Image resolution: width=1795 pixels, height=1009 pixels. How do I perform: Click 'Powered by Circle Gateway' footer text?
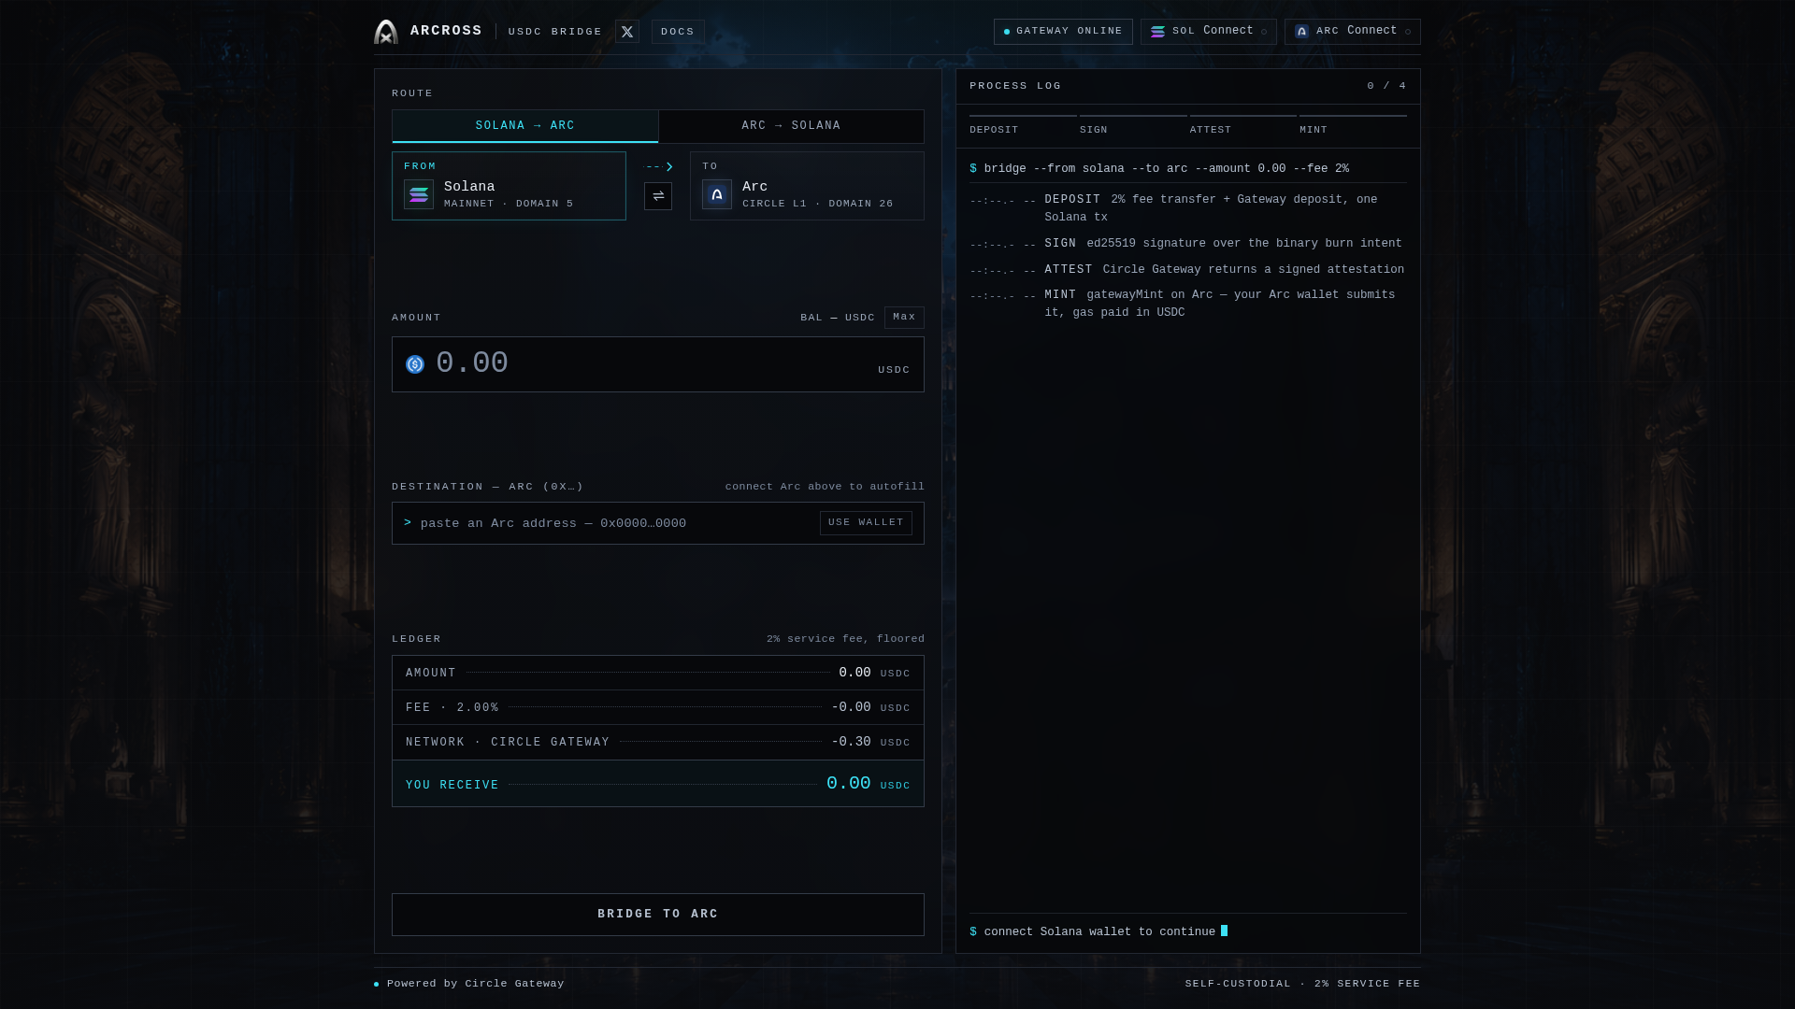pos(476,984)
